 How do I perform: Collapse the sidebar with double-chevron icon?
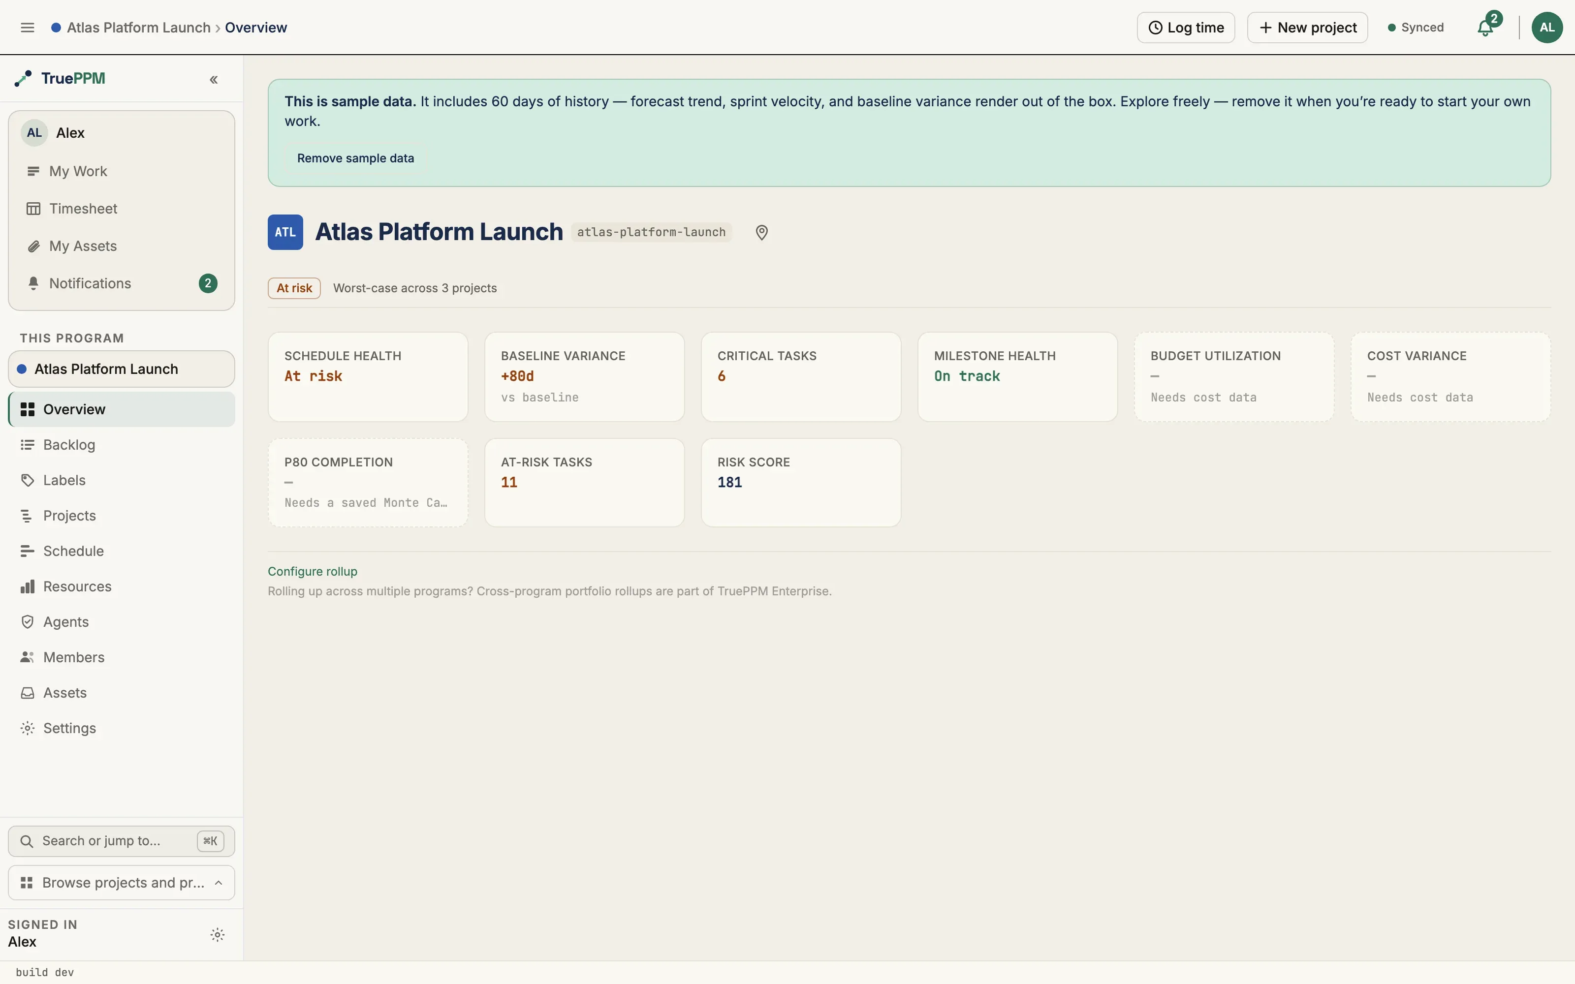tap(214, 79)
